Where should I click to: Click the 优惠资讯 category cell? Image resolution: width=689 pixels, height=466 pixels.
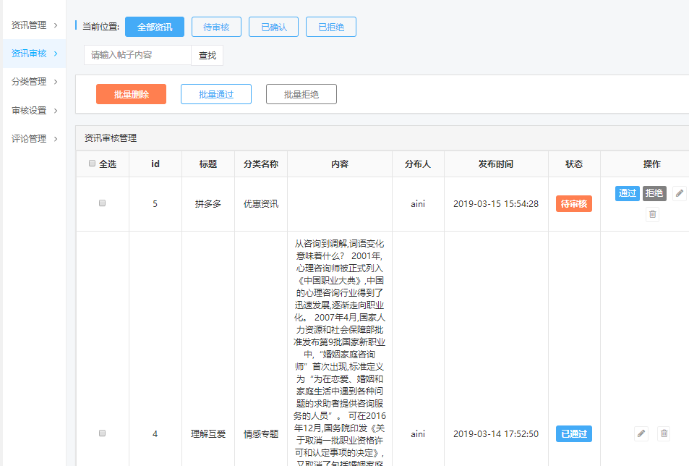(261, 203)
